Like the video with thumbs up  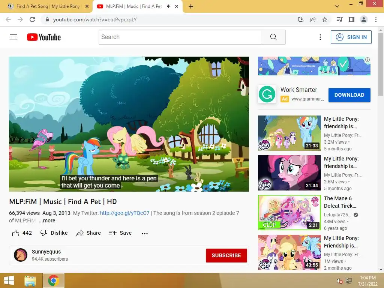(16, 233)
